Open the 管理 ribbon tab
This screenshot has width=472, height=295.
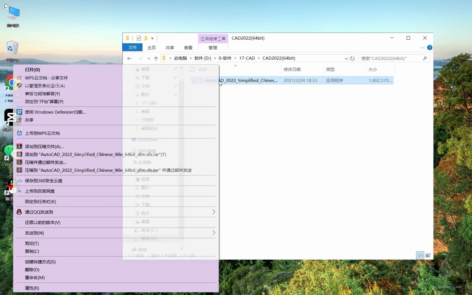[213, 48]
